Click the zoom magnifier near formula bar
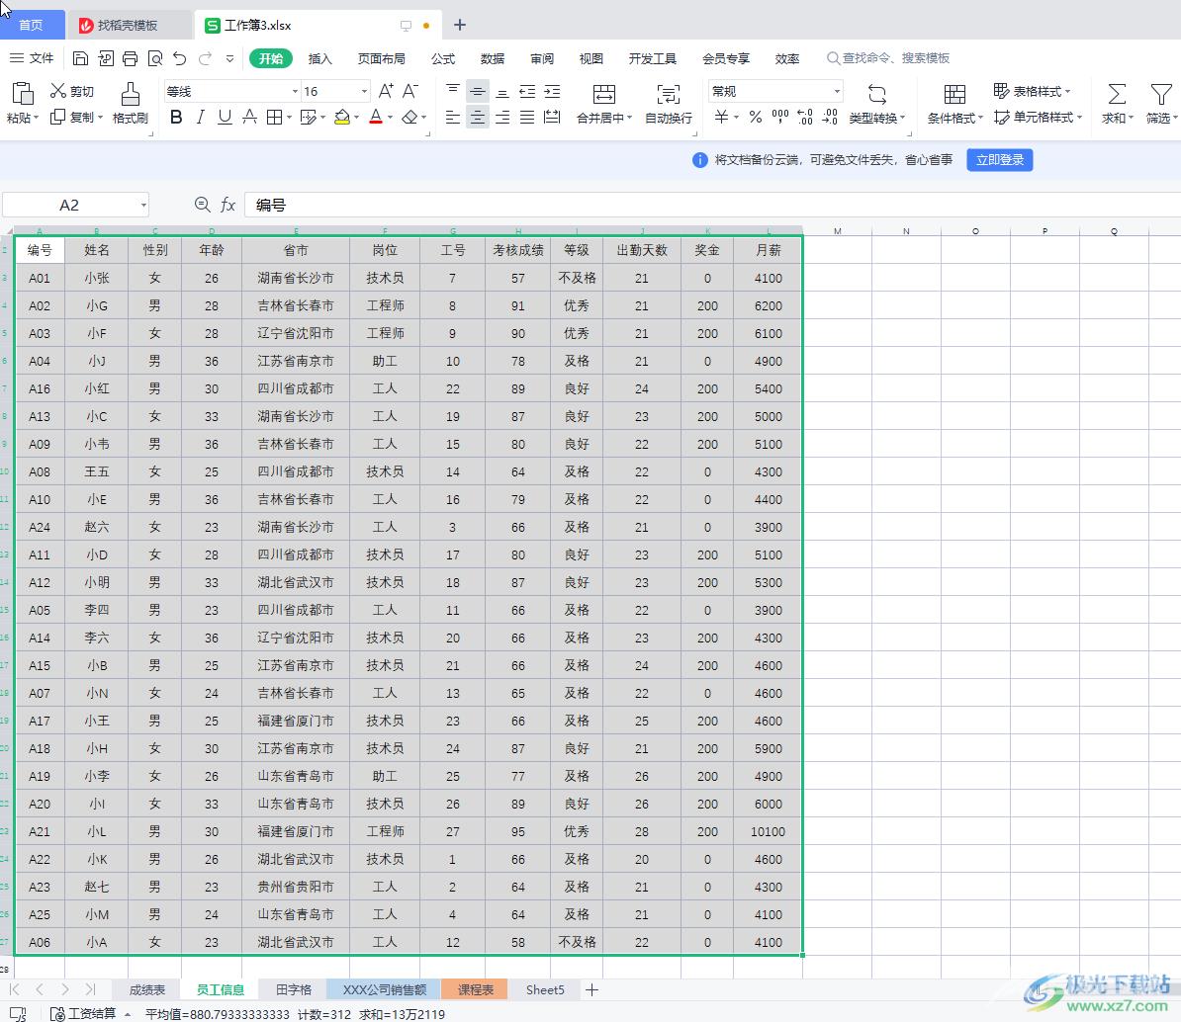 202,205
